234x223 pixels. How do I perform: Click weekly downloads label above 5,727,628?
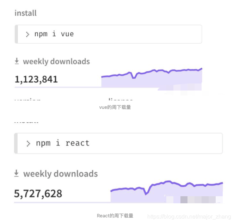(x=60, y=174)
